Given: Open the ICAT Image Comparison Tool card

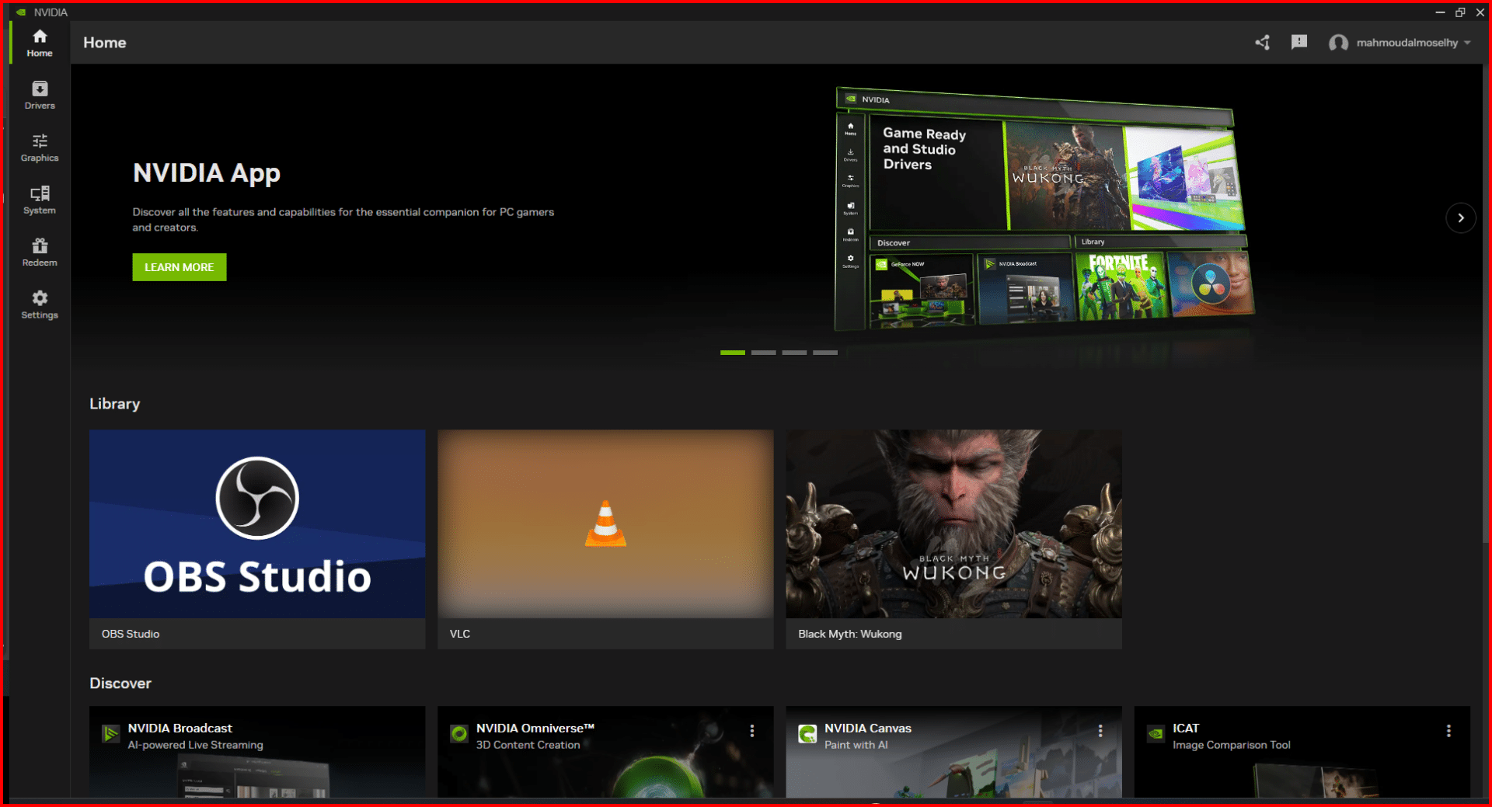Looking at the screenshot, I should (x=1302, y=752).
